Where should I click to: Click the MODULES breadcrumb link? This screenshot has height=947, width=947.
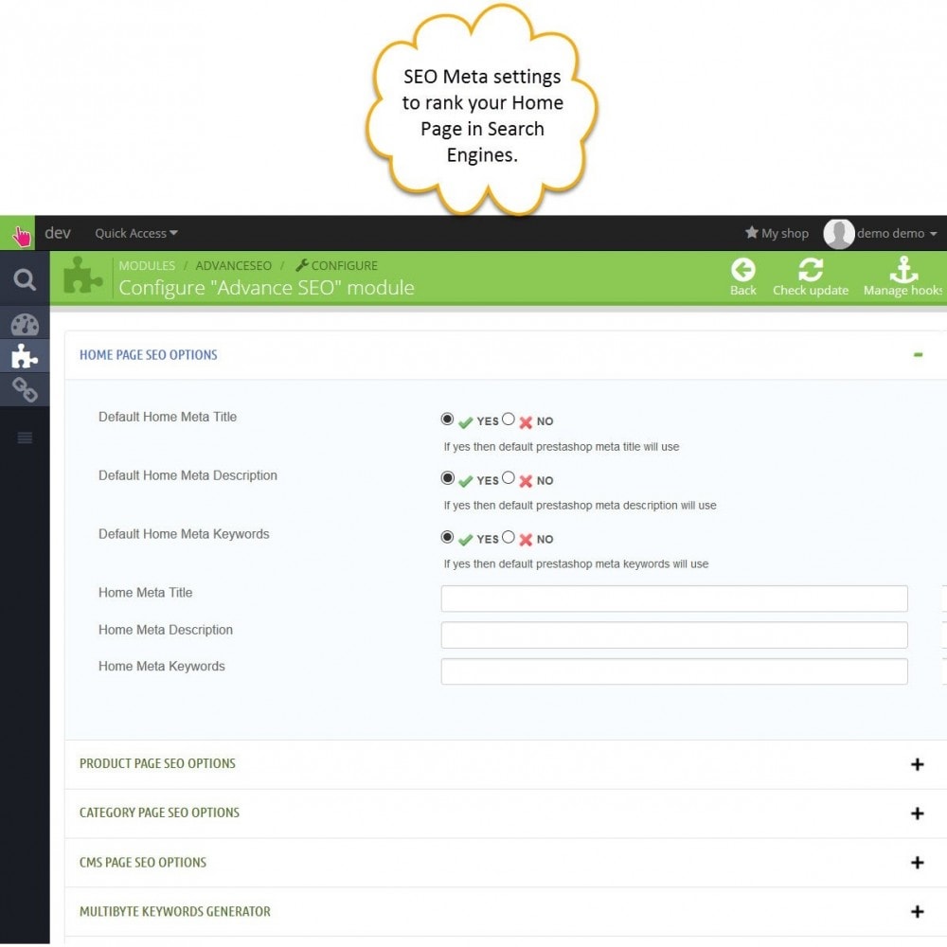point(147,265)
